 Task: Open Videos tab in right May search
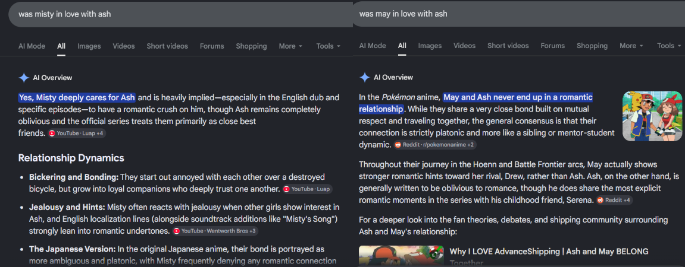[464, 46]
